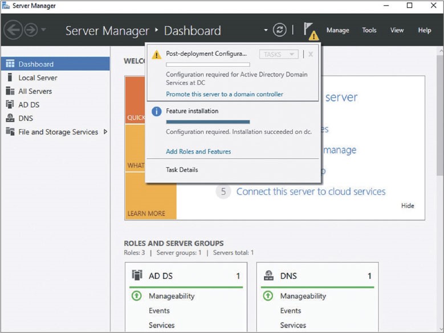Click Promote this server to domain controller
The width and height of the screenshot is (444, 333).
(x=224, y=94)
